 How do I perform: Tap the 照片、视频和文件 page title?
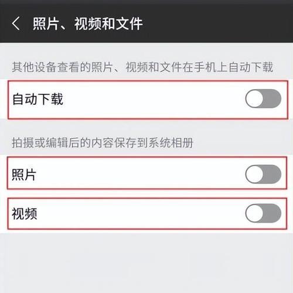point(88,24)
